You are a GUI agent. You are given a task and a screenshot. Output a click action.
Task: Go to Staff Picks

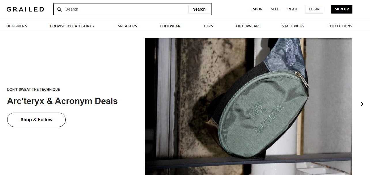[293, 26]
